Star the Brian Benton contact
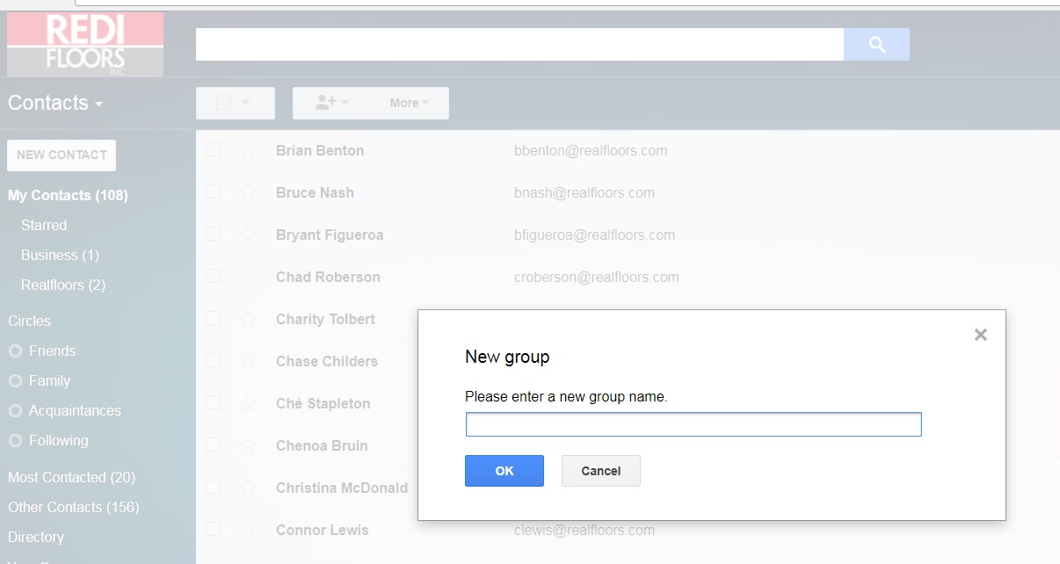Image resolution: width=1060 pixels, height=564 pixels. point(248,150)
